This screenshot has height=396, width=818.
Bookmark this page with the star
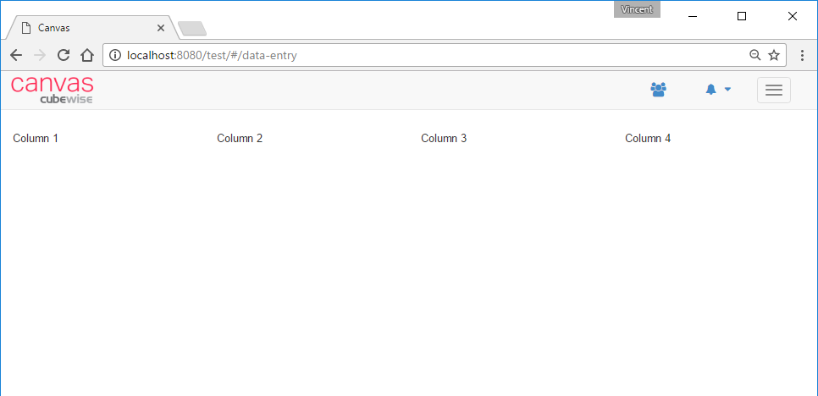coord(773,56)
